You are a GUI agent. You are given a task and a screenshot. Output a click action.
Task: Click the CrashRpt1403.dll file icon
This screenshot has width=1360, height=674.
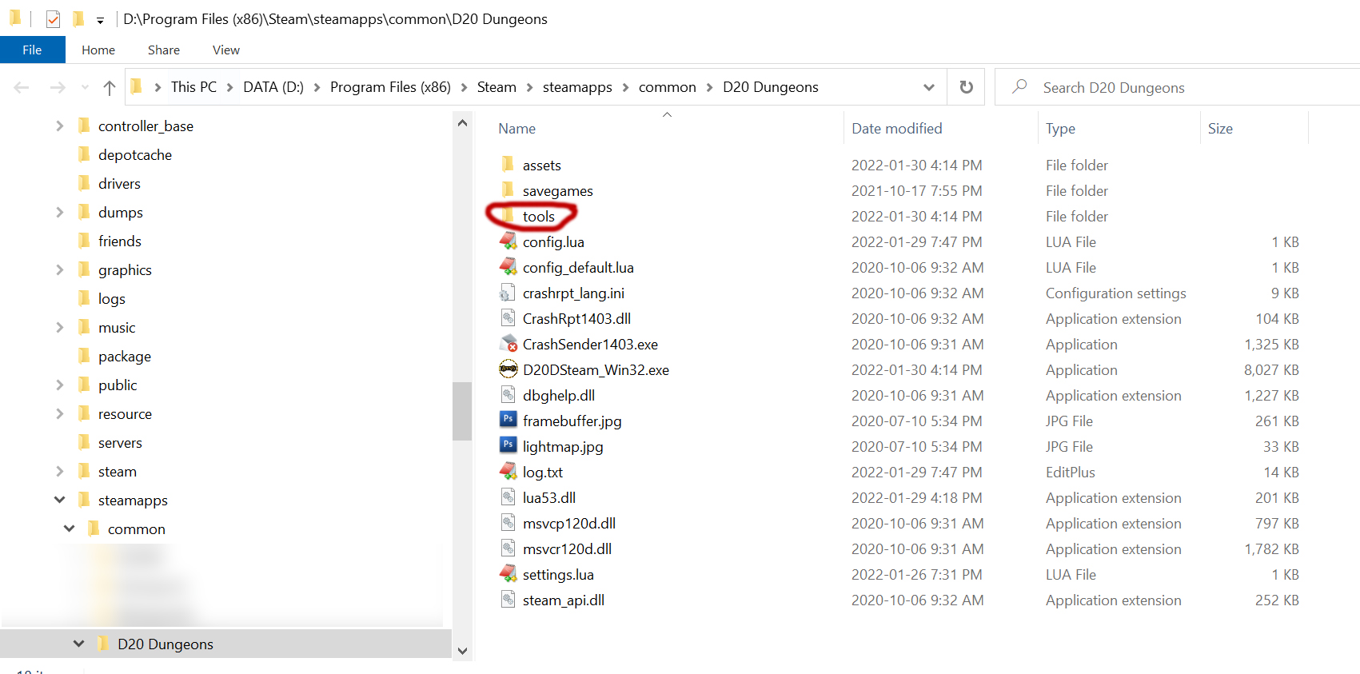[508, 318]
